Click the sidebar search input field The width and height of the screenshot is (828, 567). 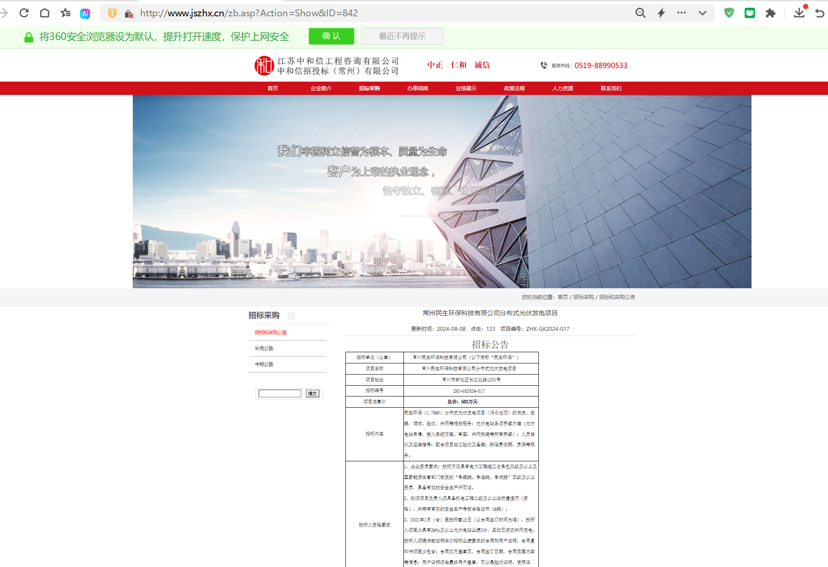[x=280, y=393]
